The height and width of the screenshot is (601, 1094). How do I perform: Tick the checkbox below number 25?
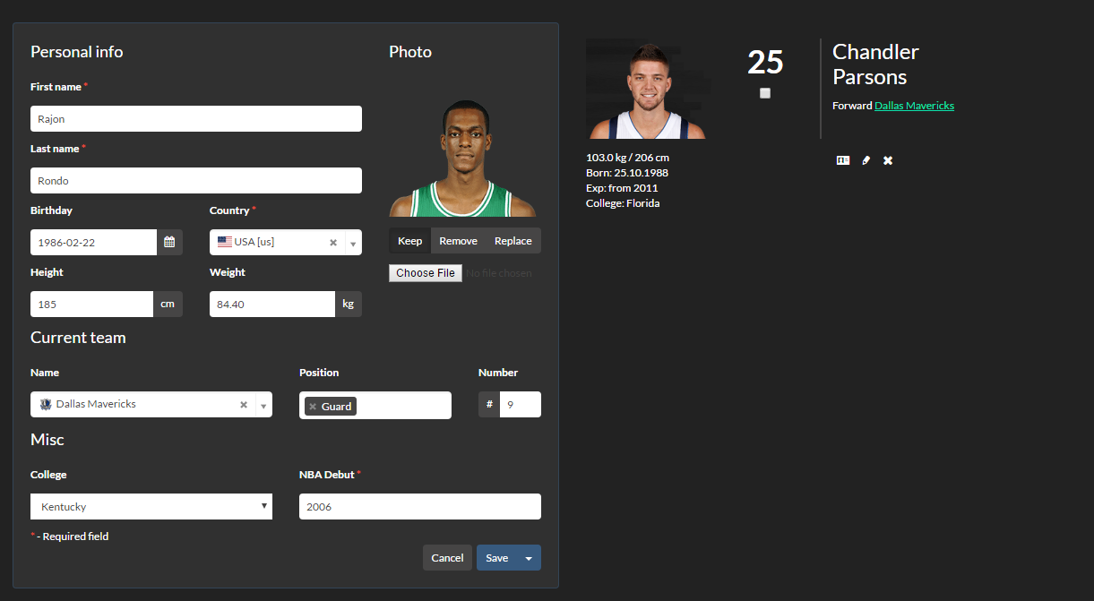pyautogui.click(x=765, y=93)
